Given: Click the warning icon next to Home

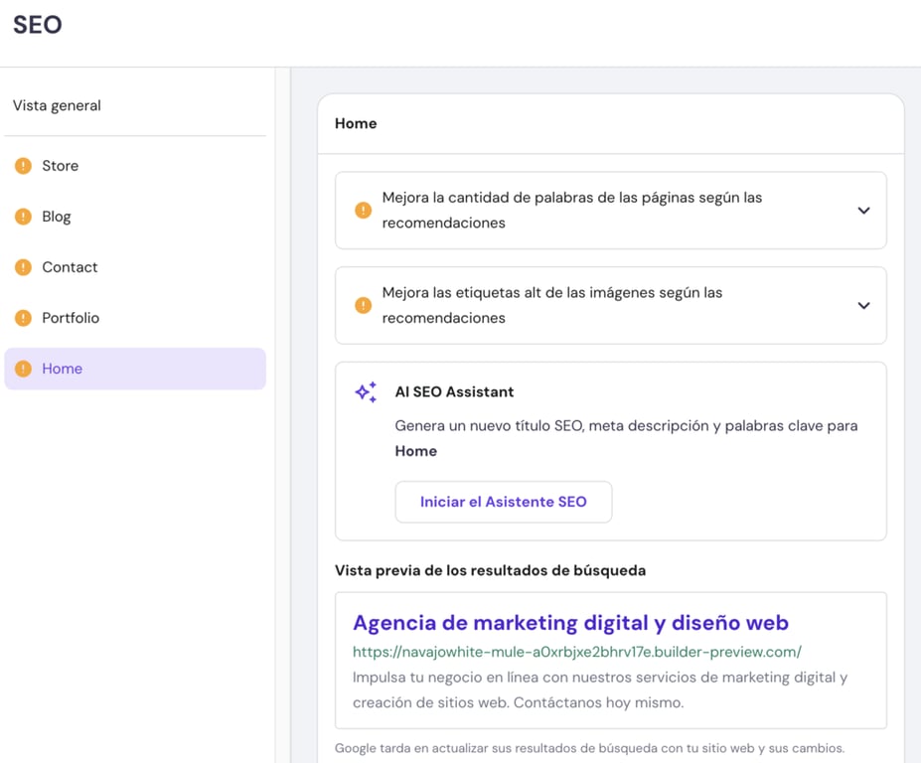Looking at the screenshot, I should coord(22,368).
